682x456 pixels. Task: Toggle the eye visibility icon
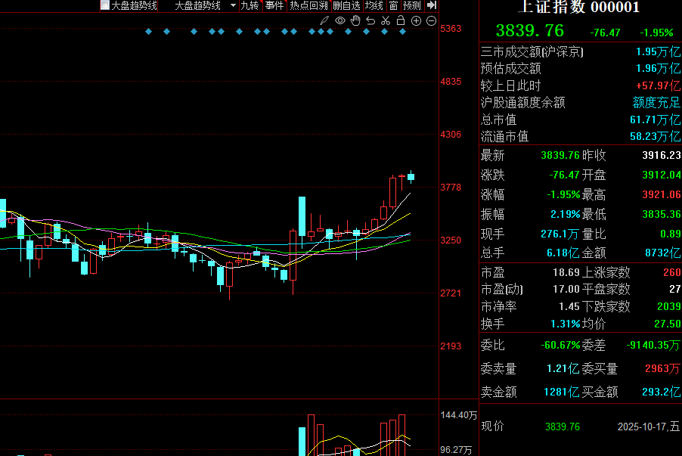click(339, 20)
